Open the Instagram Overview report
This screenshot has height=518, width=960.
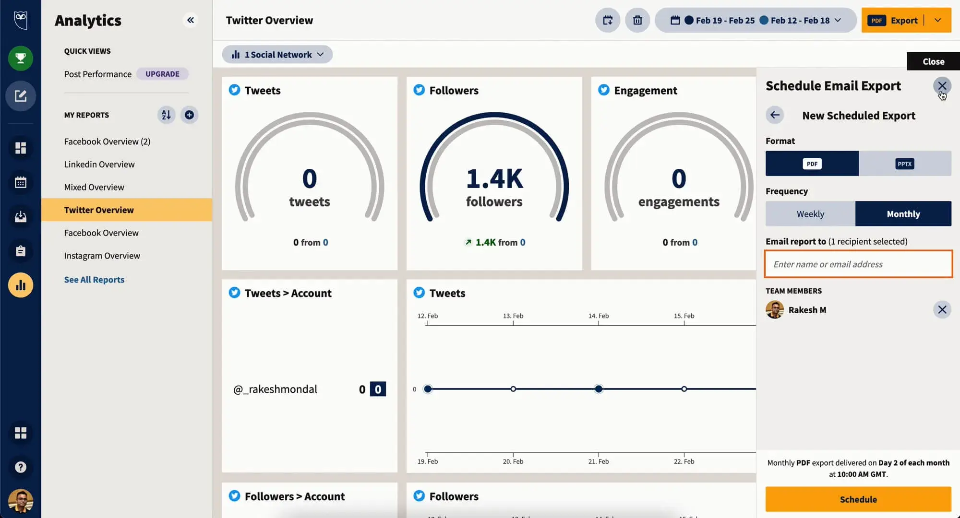pyautogui.click(x=102, y=255)
